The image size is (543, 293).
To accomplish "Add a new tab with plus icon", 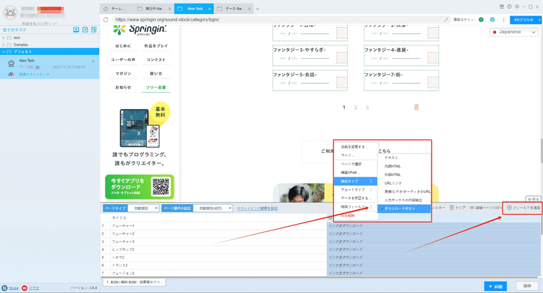I will pyautogui.click(x=257, y=9).
